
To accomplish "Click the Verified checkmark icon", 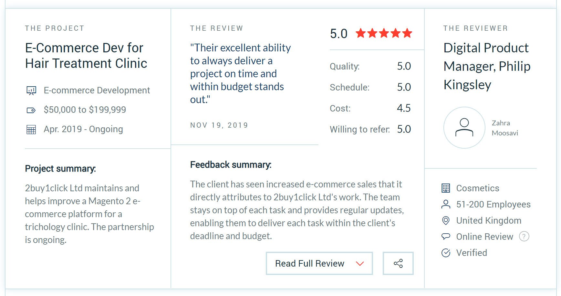I will [446, 253].
